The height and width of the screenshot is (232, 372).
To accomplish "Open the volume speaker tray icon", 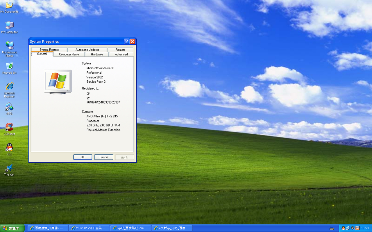I will (x=353, y=228).
